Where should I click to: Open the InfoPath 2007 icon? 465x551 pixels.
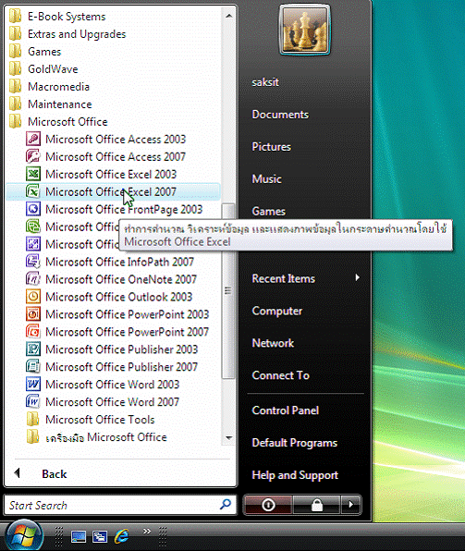coord(33,262)
